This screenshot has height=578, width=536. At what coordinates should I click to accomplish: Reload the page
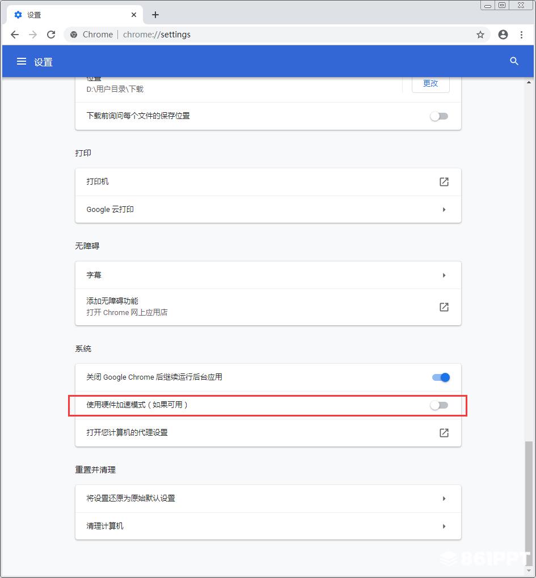click(x=51, y=35)
